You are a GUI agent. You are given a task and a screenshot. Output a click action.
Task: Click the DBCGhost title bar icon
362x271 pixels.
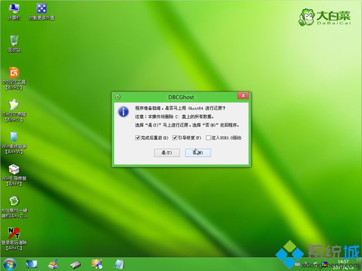117,97
